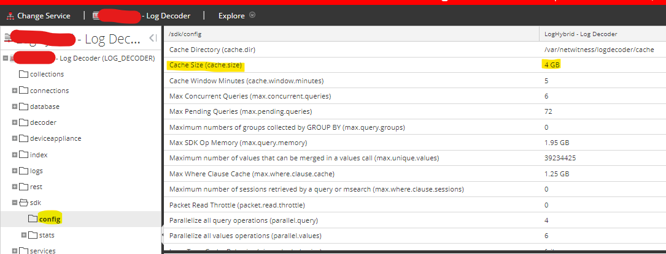666x254 pixels.
Task: Select the config folder under sdk
Action: tap(49, 219)
